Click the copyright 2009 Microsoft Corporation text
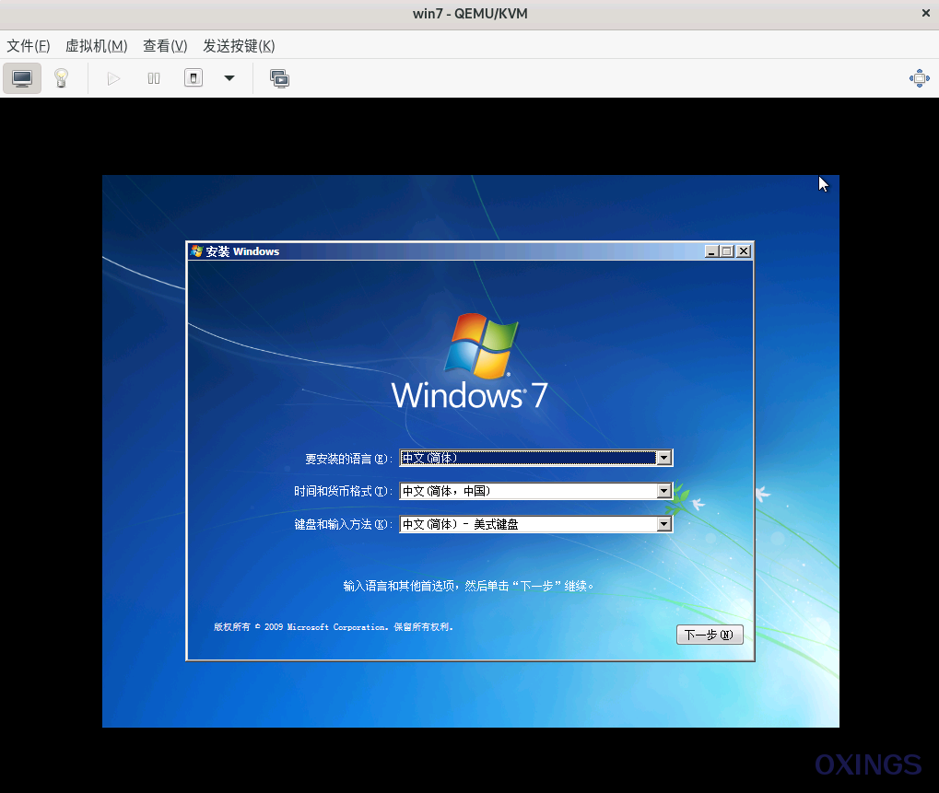The width and height of the screenshot is (939, 793). coord(334,626)
